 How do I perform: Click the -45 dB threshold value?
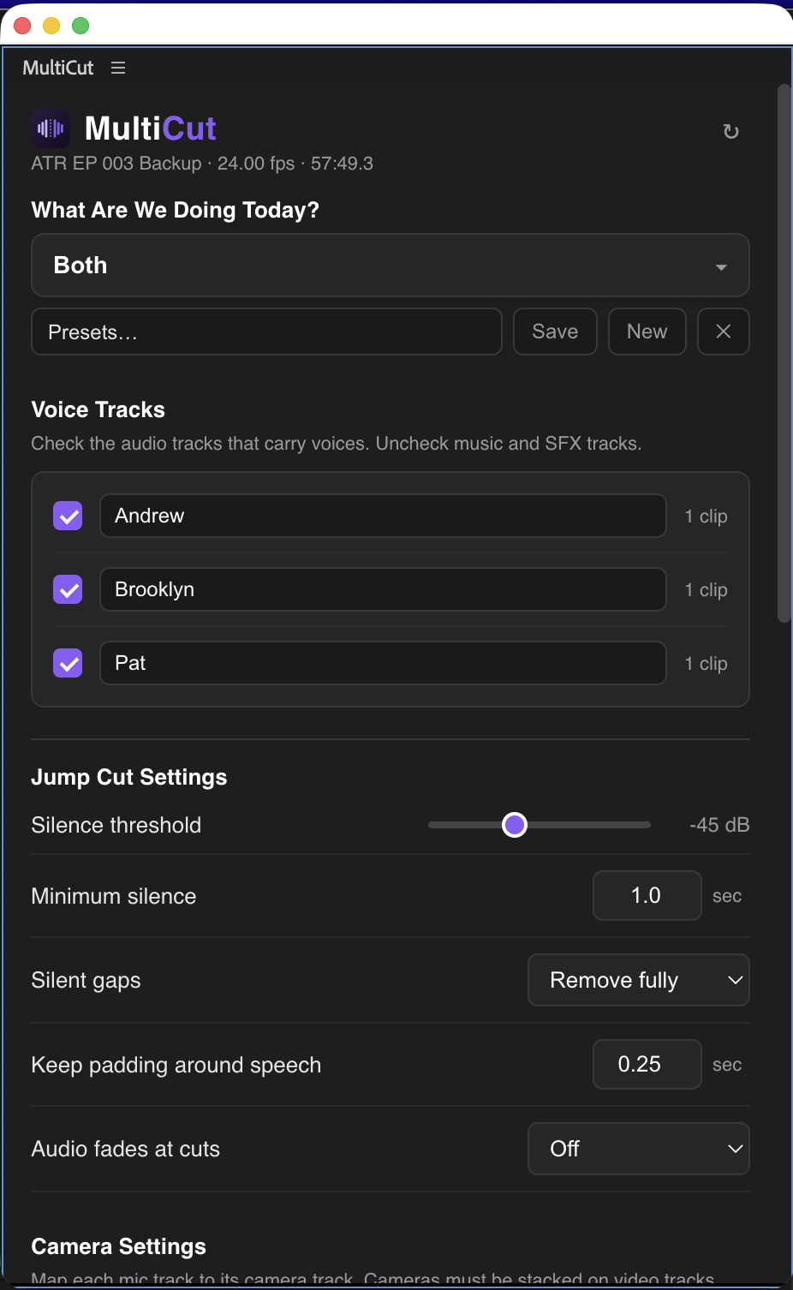click(719, 825)
